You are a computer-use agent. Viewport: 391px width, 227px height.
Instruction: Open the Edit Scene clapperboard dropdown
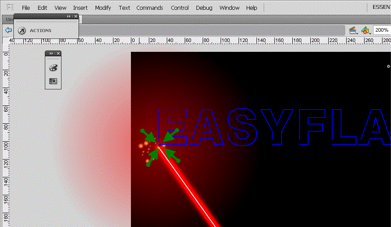point(353,30)
